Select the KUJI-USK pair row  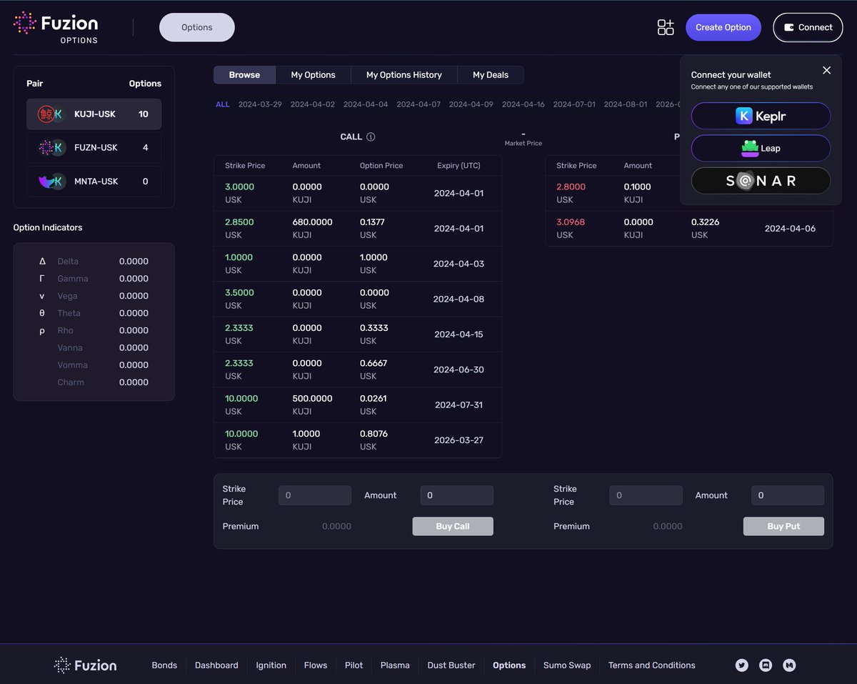pos(94,114)
